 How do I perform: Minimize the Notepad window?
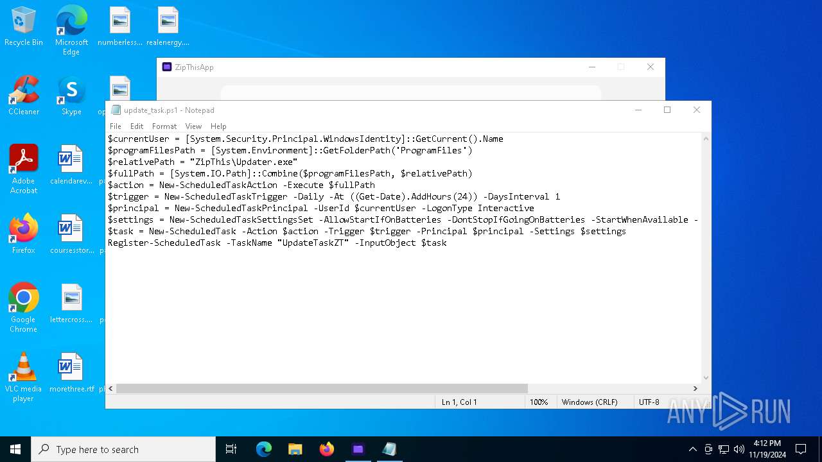coord(638,110)
